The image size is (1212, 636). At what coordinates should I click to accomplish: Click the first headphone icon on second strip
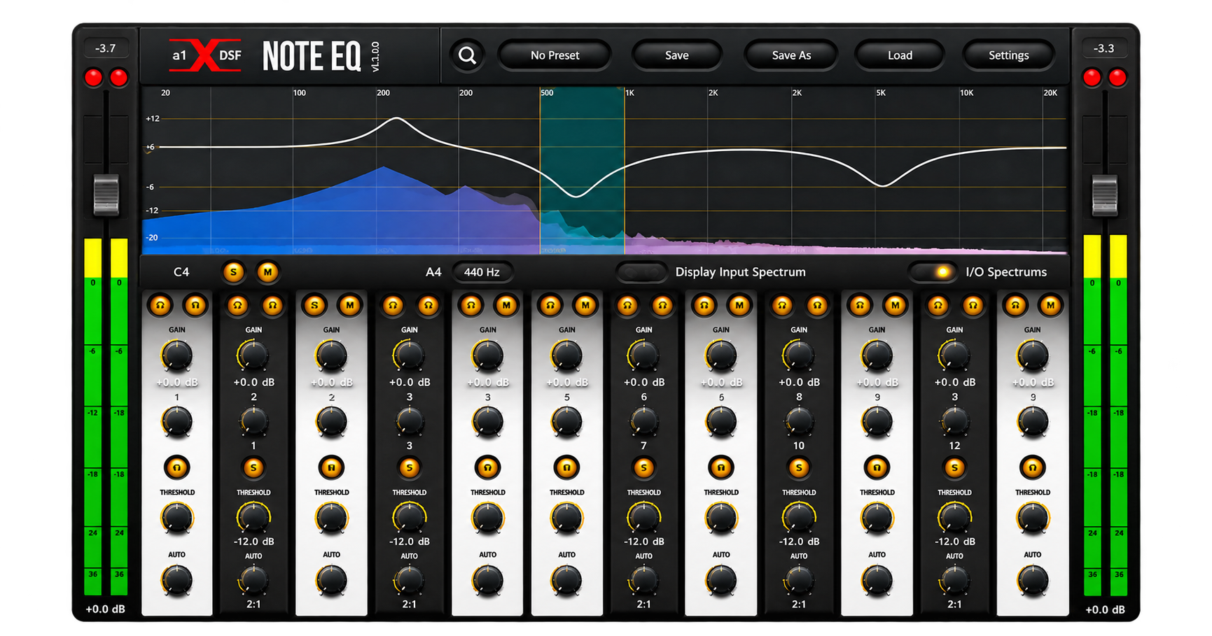pos(237,305)
